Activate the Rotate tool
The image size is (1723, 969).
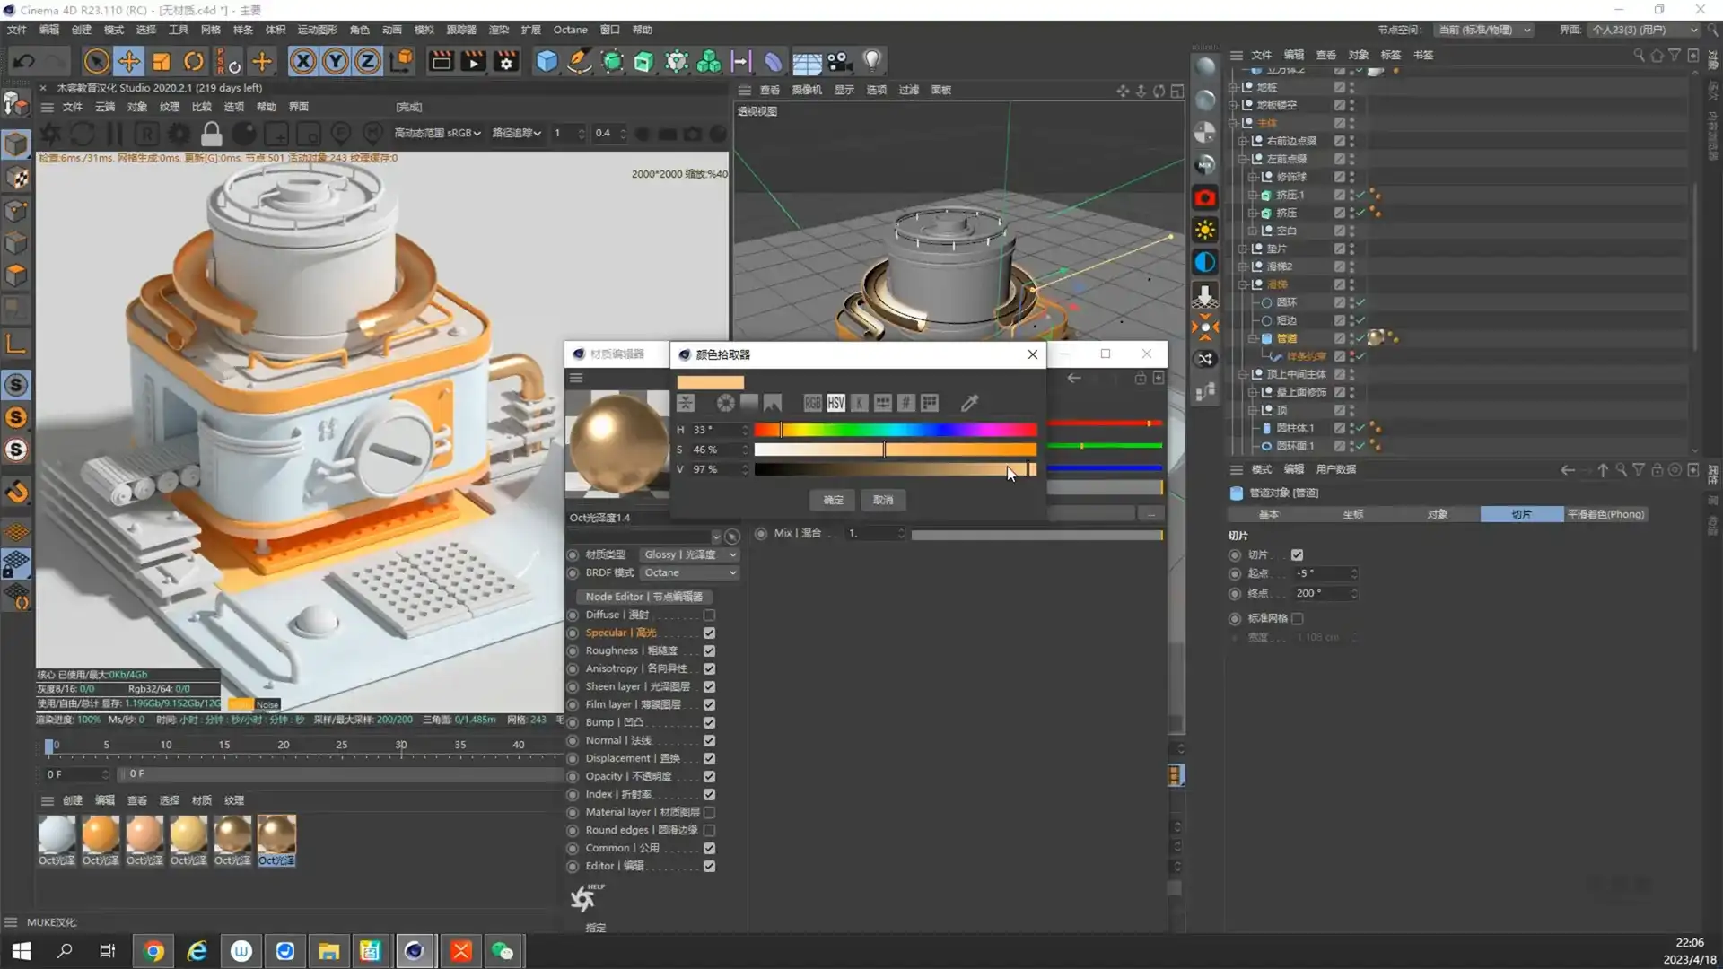click(x=194, y=61)
